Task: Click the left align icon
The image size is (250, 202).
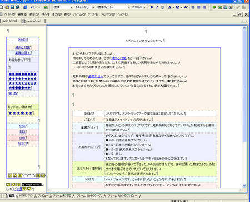Action: 193,7
